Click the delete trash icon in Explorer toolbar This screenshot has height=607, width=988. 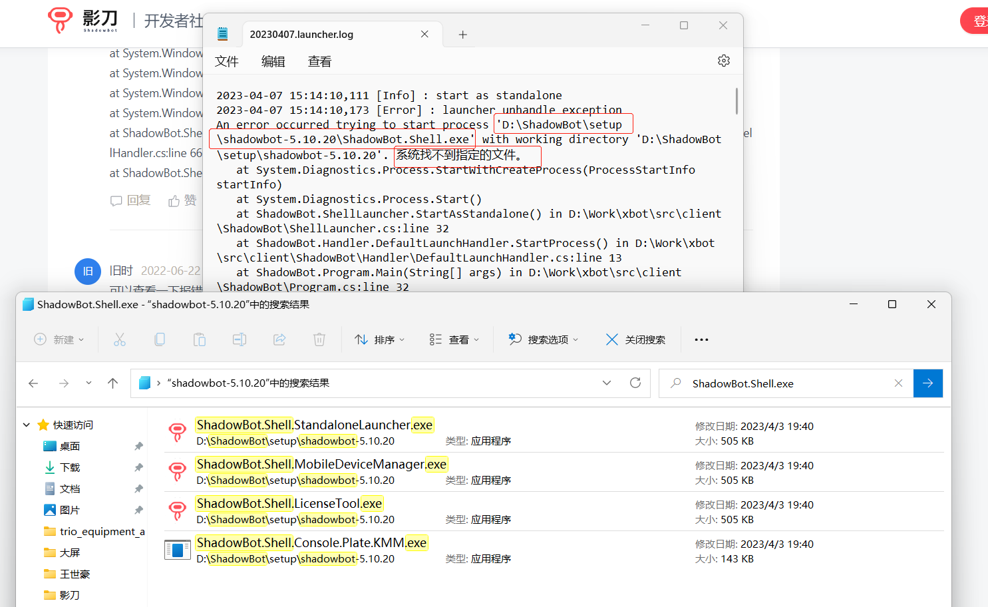point(319,339)
